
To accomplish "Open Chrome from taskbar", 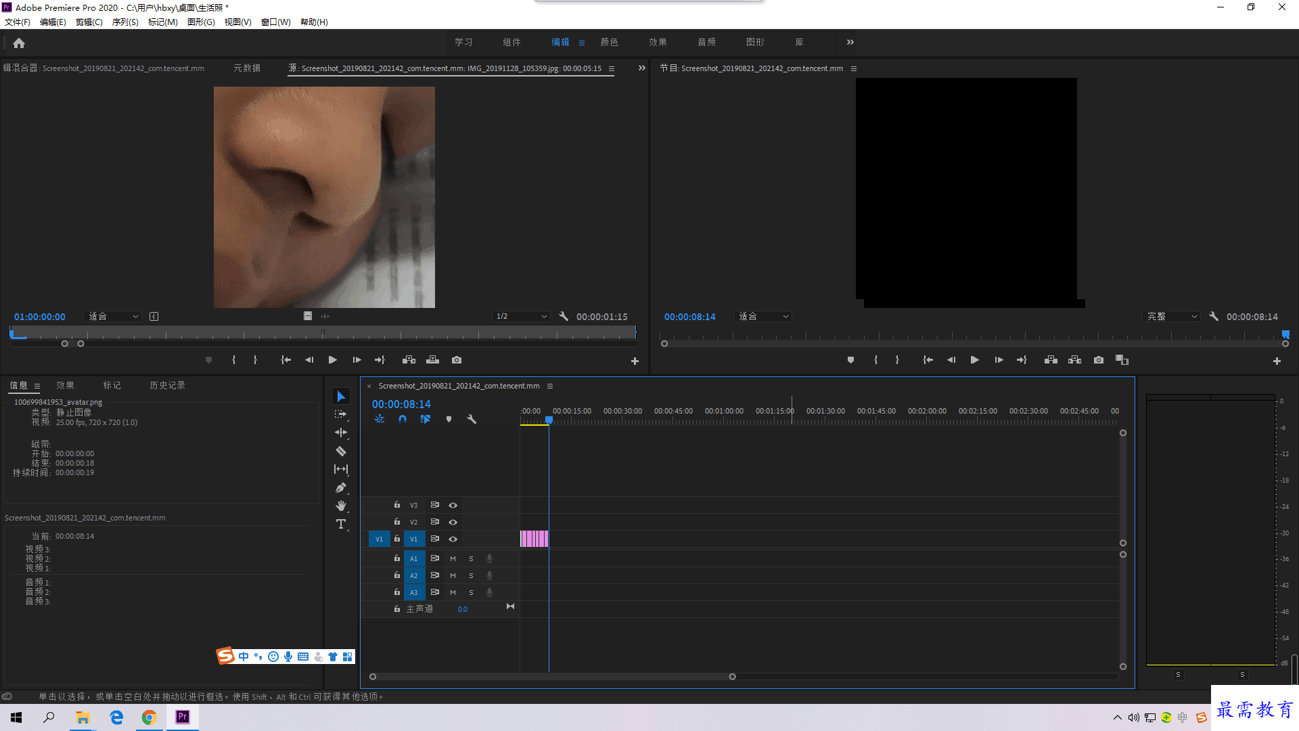I will coord(149,717).
